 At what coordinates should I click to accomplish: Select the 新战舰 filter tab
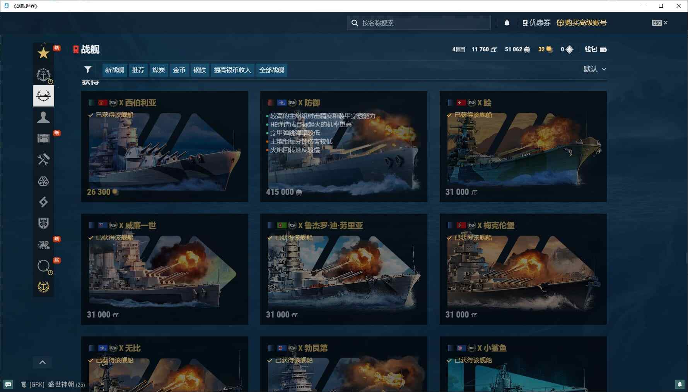click(x=114, y=70)
